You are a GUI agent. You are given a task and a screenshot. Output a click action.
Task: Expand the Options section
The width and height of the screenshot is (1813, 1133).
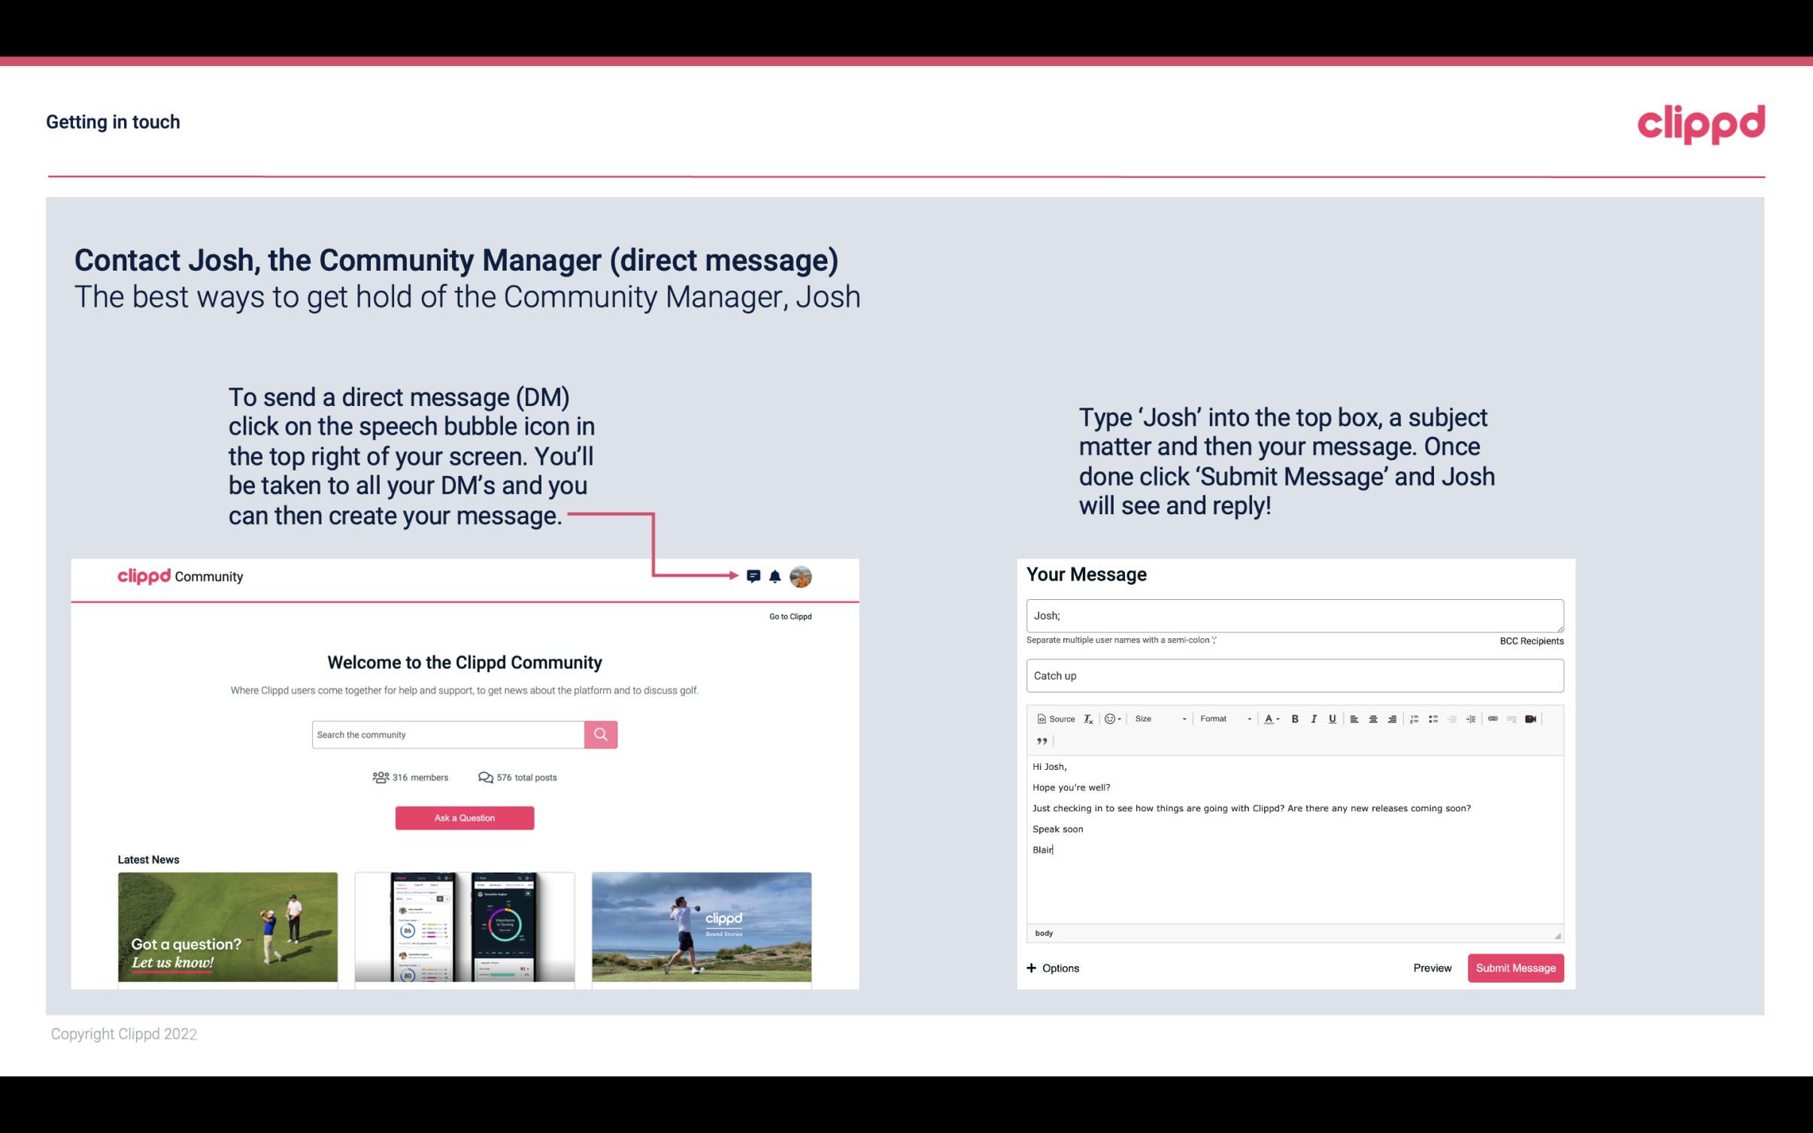point(1052,968)
